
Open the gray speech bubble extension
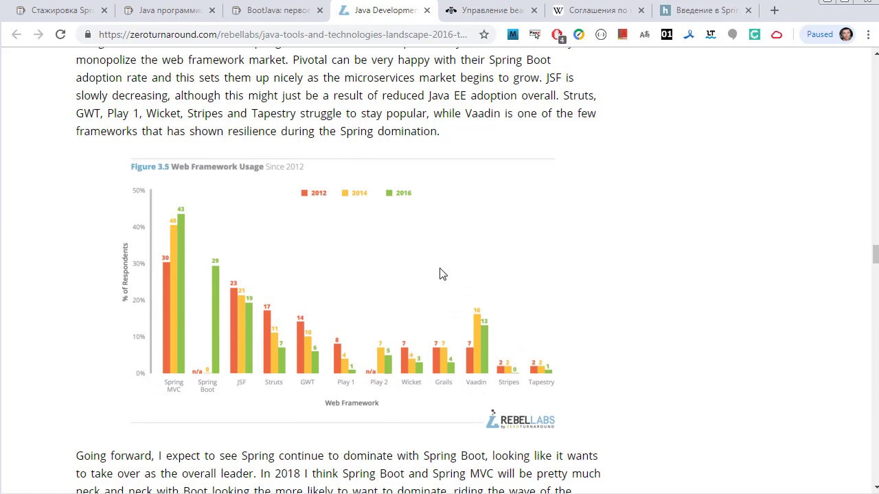click(733, 34)
